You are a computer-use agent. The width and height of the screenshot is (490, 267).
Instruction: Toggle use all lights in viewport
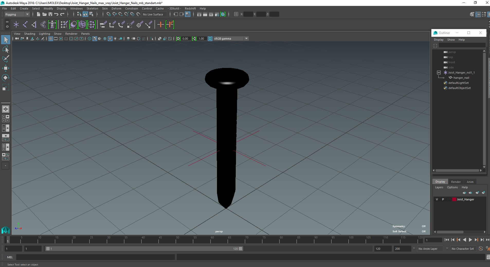pyautogui.click(x=115, y=39)
